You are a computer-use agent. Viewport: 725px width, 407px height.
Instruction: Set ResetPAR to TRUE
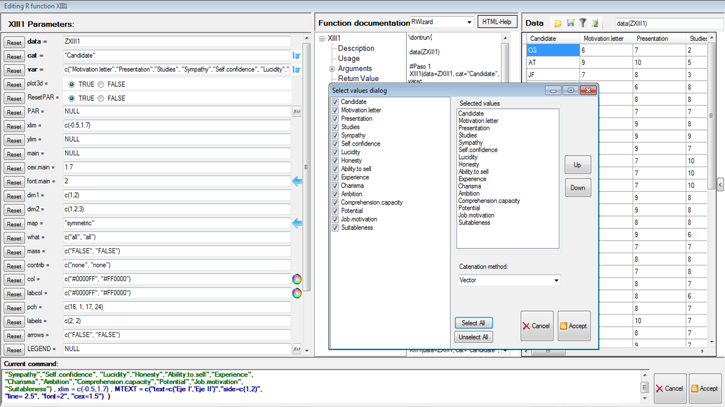72,98
